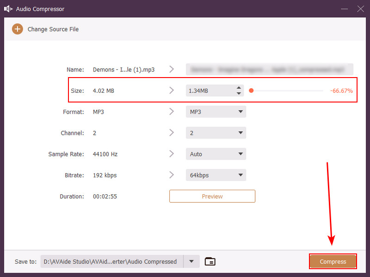Decrease size with the down stepper arrow

click(239, 93)
